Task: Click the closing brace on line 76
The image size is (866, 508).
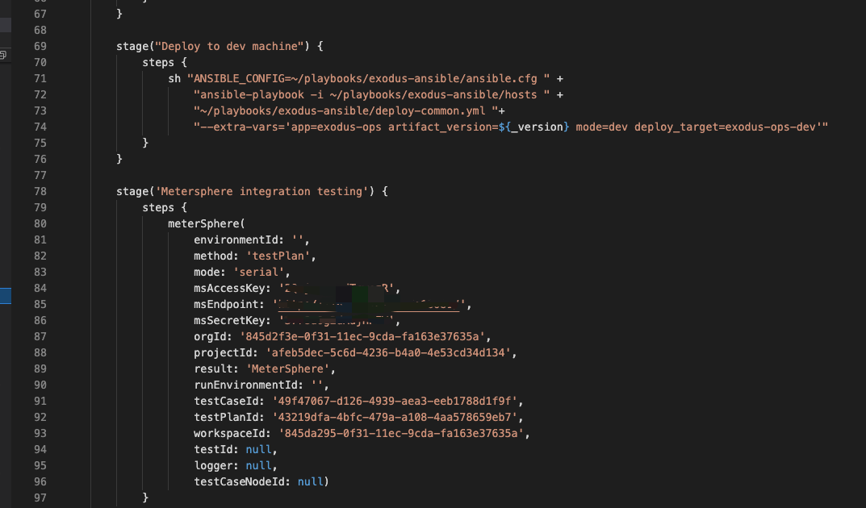Action: (x=119, y=159)
